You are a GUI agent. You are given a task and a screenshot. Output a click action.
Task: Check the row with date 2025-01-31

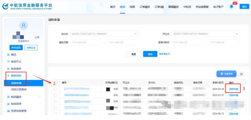click(55, 95)
